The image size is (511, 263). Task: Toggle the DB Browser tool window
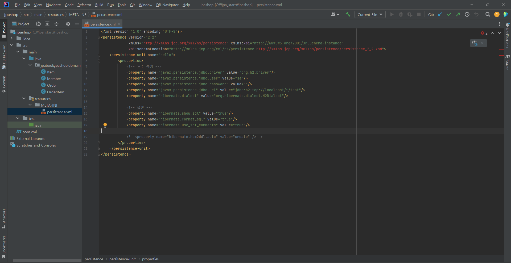pyautogui.click(x=4, y=57)
